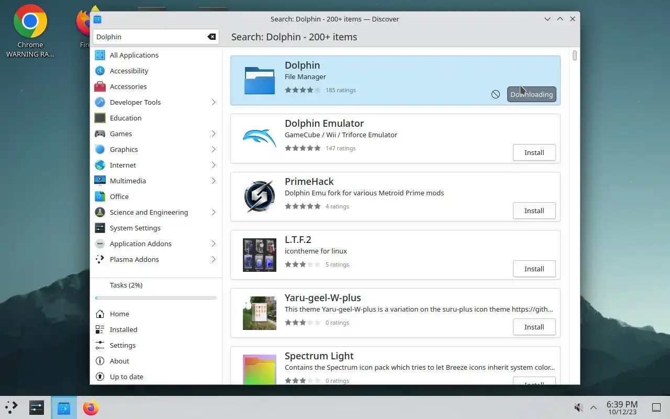Cancel the Dolphin download with the cancel icon

pyautogui.click(x=496, y=94)
